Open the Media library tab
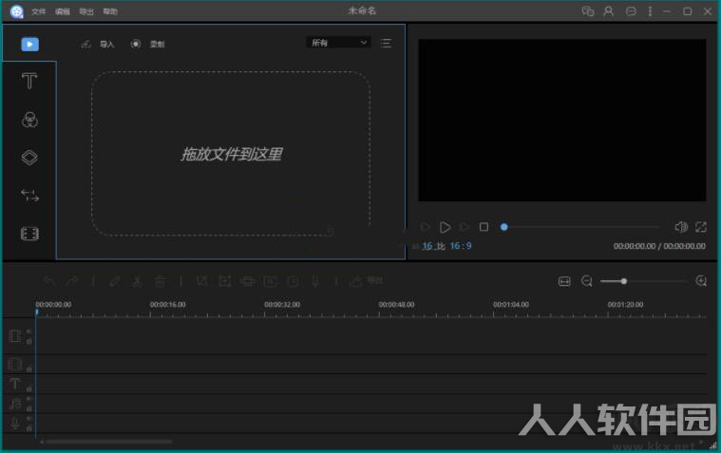This screenshot has height=453, width=721. click(29, 44)
